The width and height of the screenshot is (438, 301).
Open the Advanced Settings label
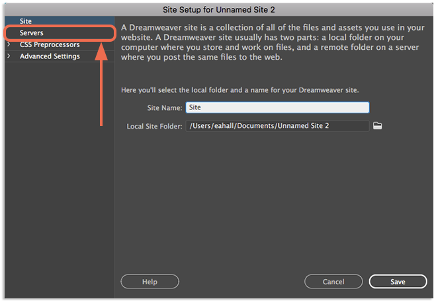[50, 56]
